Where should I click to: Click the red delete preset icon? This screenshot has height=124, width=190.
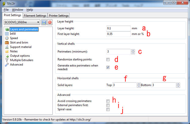point(50,22)
